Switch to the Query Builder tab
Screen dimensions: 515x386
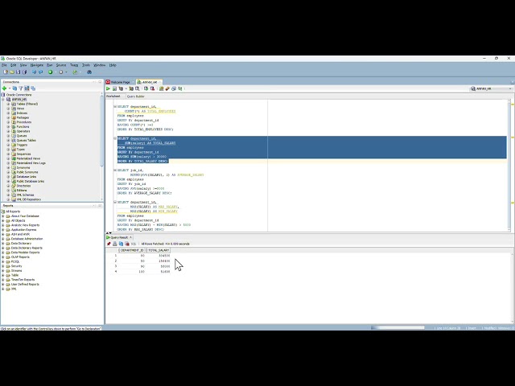click(x=136, y=96)
